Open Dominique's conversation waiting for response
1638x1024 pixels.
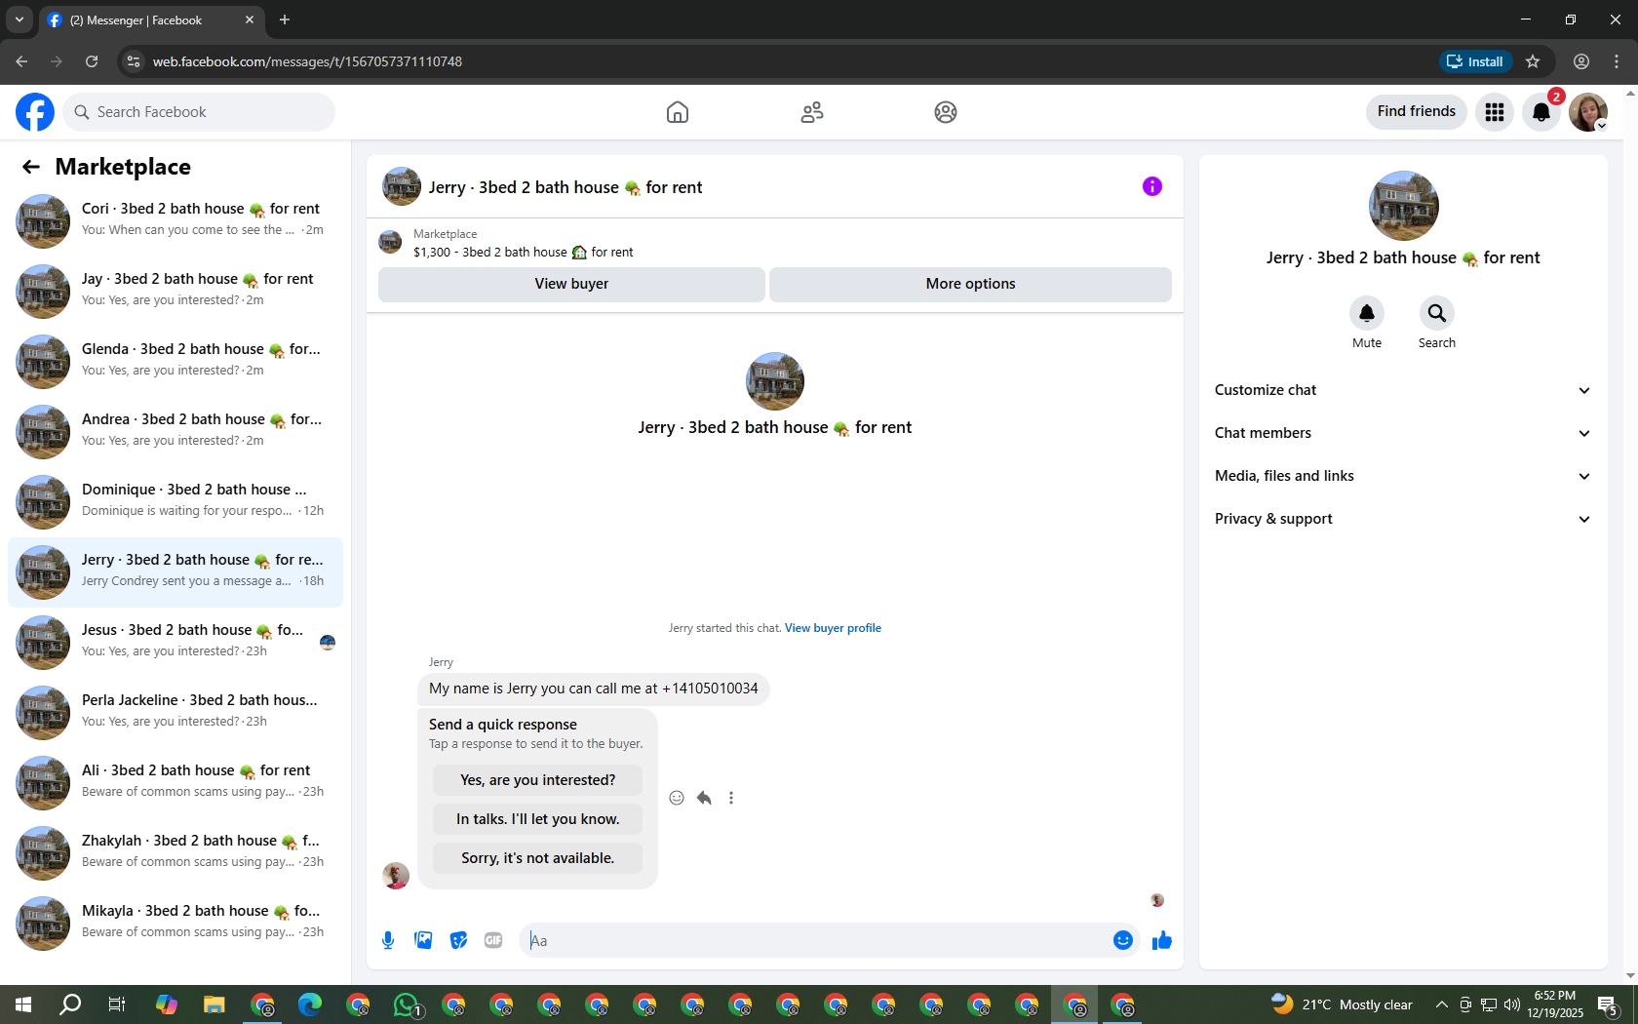tap(175, 501)
